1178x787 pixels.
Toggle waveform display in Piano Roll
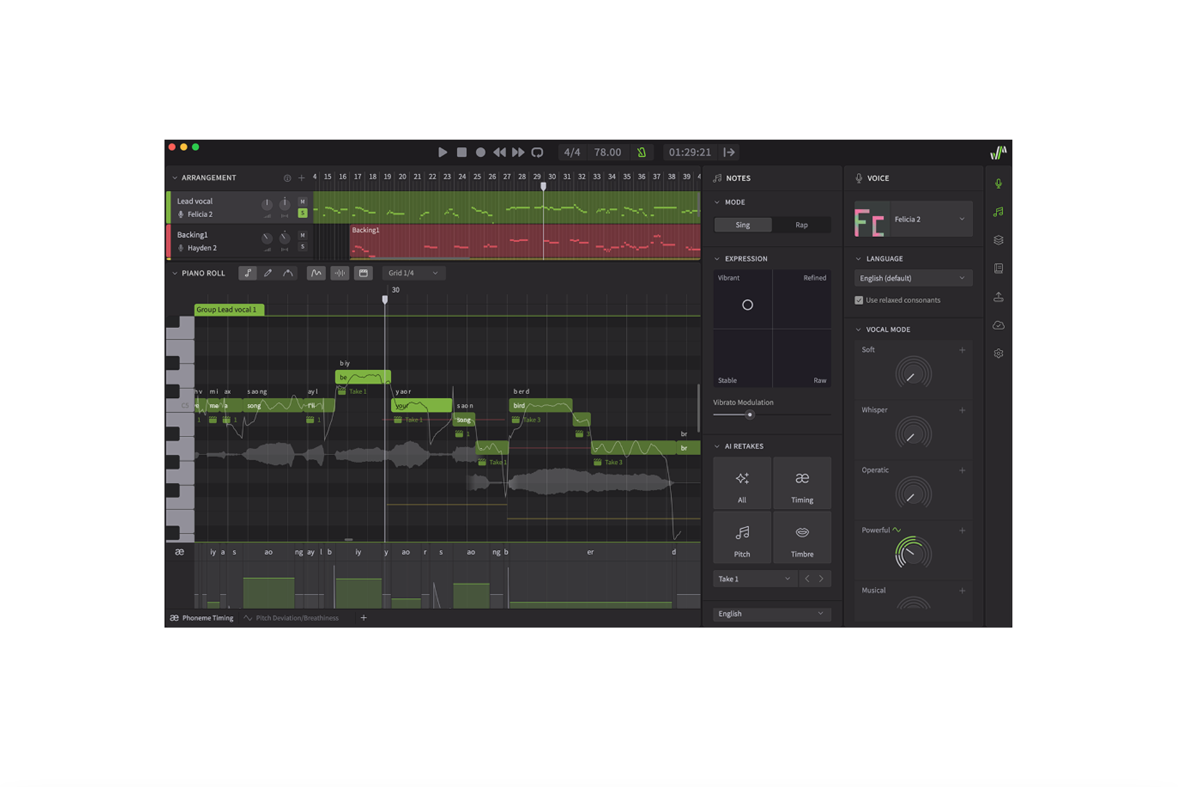click(x=340, y=273)
